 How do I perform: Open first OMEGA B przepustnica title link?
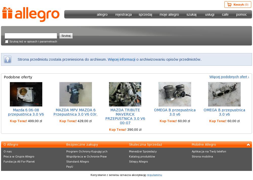click(x=175, y=112)
